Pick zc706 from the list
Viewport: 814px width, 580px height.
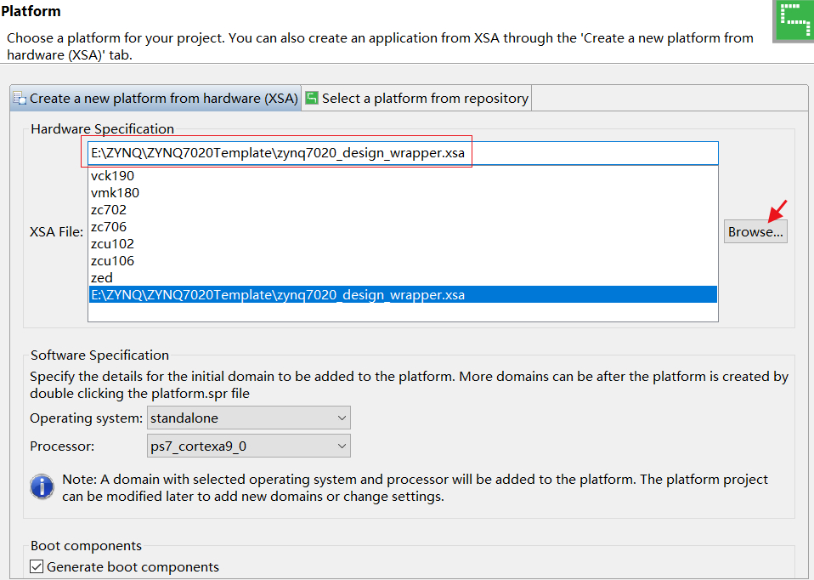tap(109, 227)
